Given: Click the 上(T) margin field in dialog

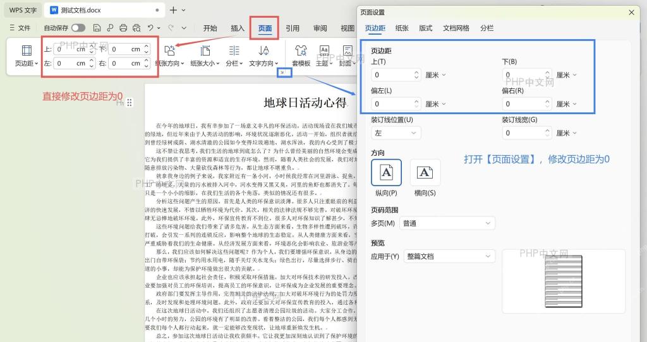Looking at the screenshot, I should pos(396,75).
